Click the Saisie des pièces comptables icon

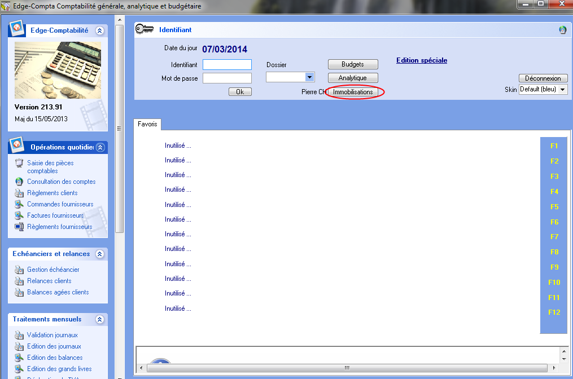pos(19,164)
